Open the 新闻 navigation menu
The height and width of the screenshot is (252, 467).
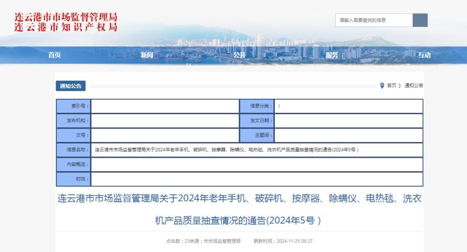147,55
